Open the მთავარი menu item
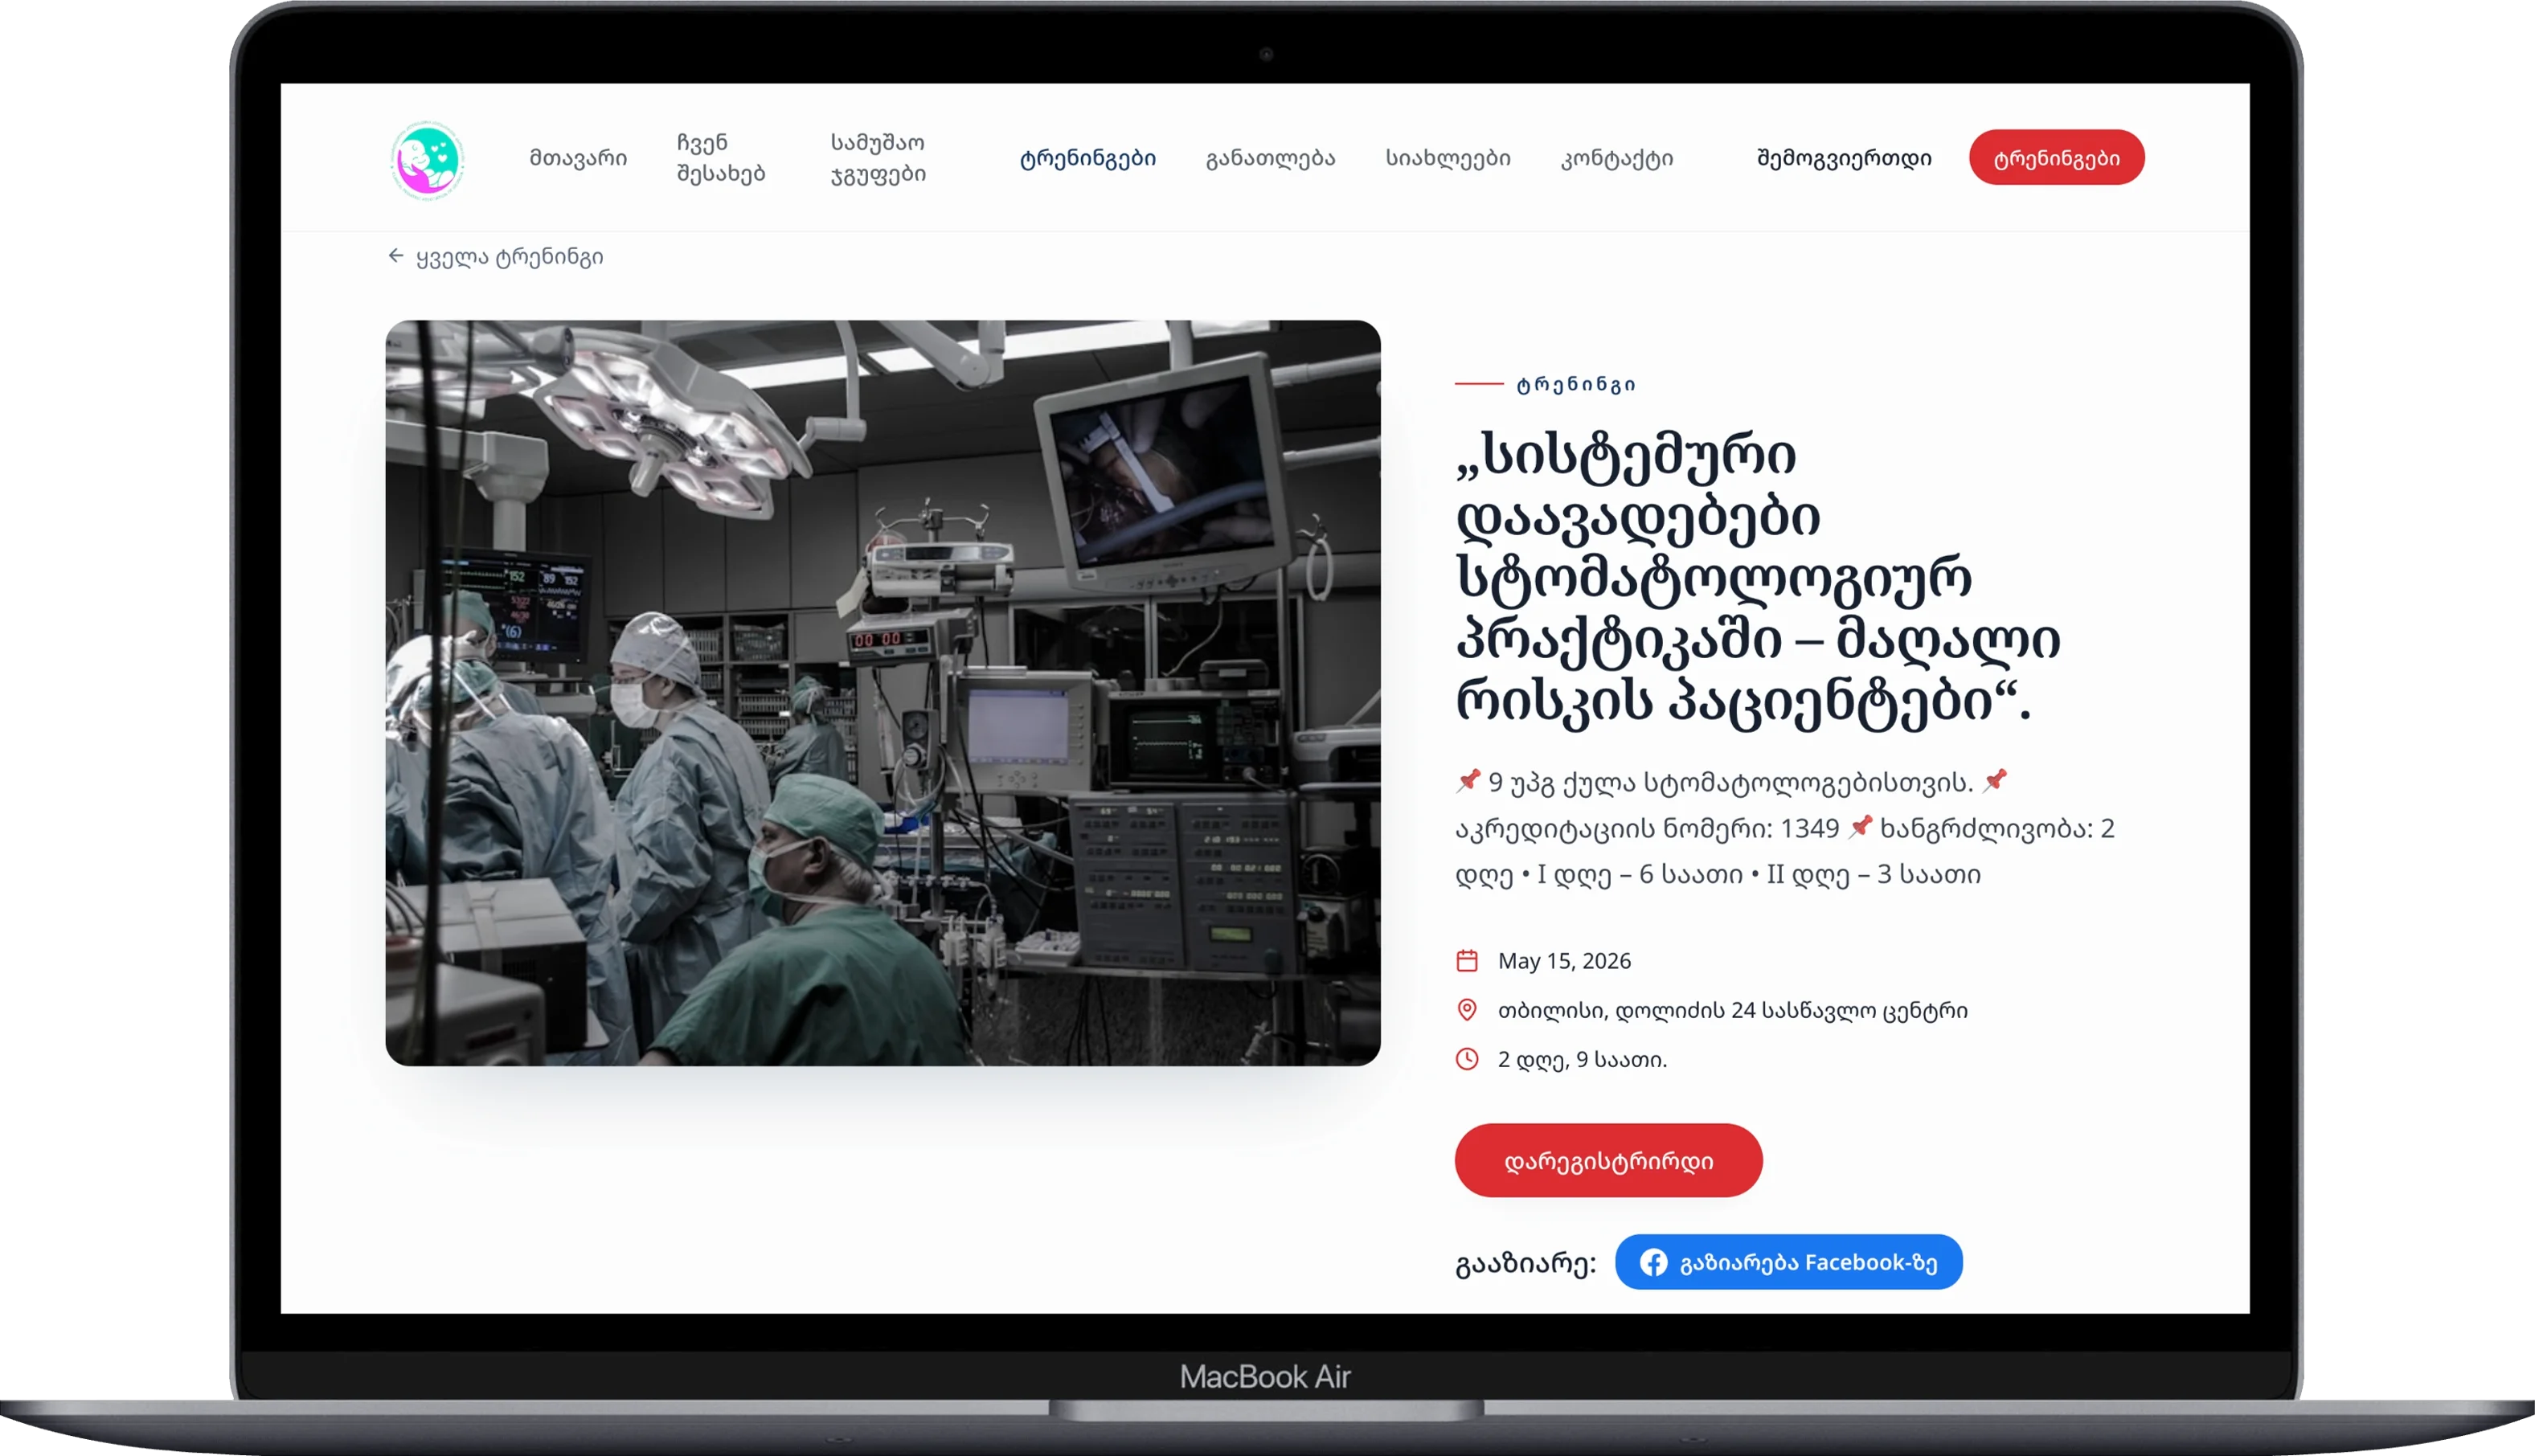The height and width of the screenshot is (1456, 2535). click(x=578, y=158)
